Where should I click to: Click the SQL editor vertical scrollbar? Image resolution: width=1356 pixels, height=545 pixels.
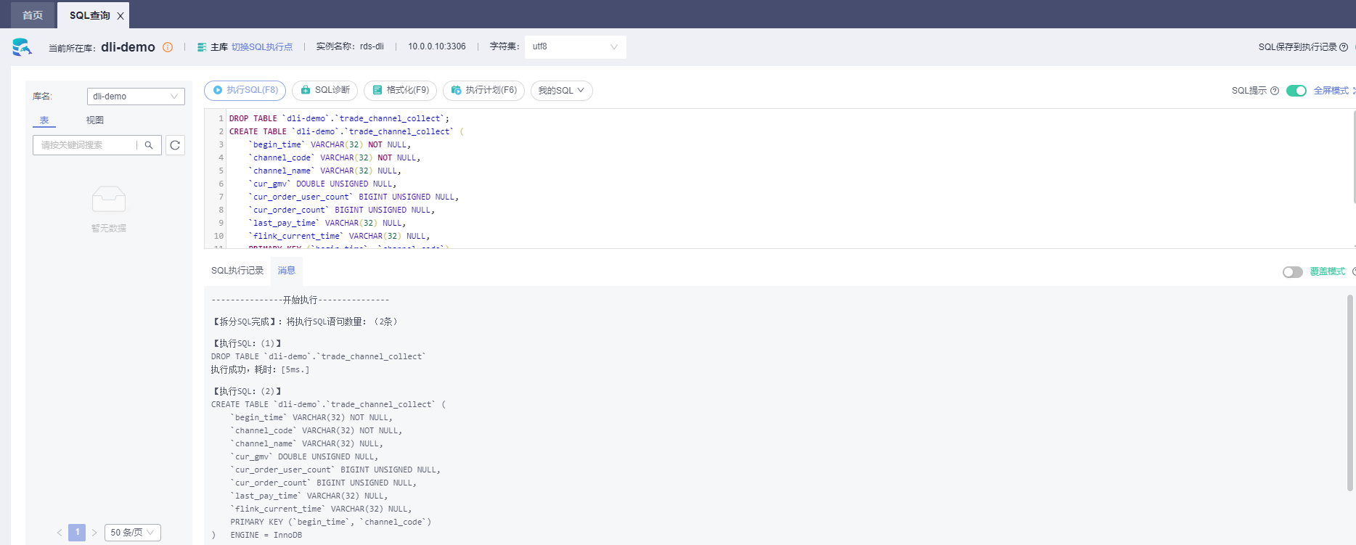[1354, 157]
